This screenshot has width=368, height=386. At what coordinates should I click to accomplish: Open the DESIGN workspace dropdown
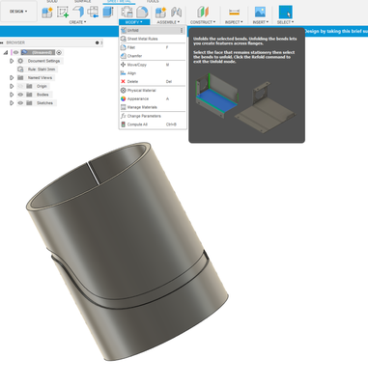pos(18,12)
